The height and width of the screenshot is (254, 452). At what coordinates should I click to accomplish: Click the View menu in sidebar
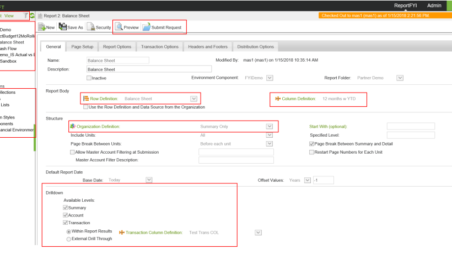coord(9,16)
